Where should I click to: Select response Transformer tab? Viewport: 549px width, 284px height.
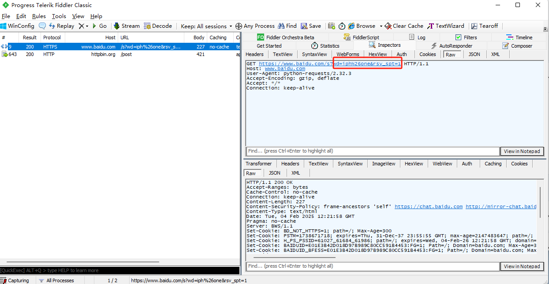pos(259,164)
